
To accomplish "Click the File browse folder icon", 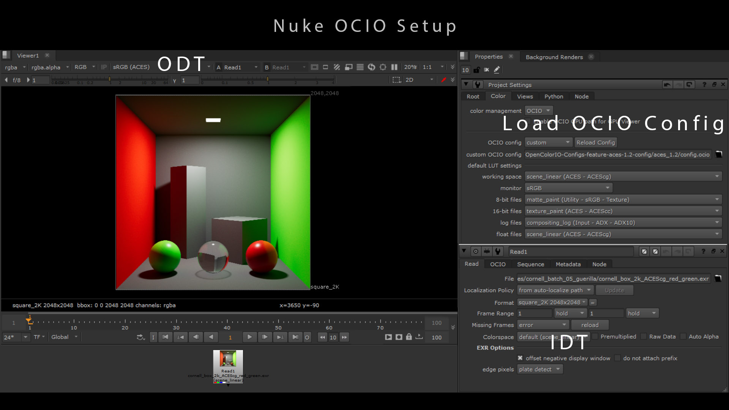I will (x=718, y=279).
